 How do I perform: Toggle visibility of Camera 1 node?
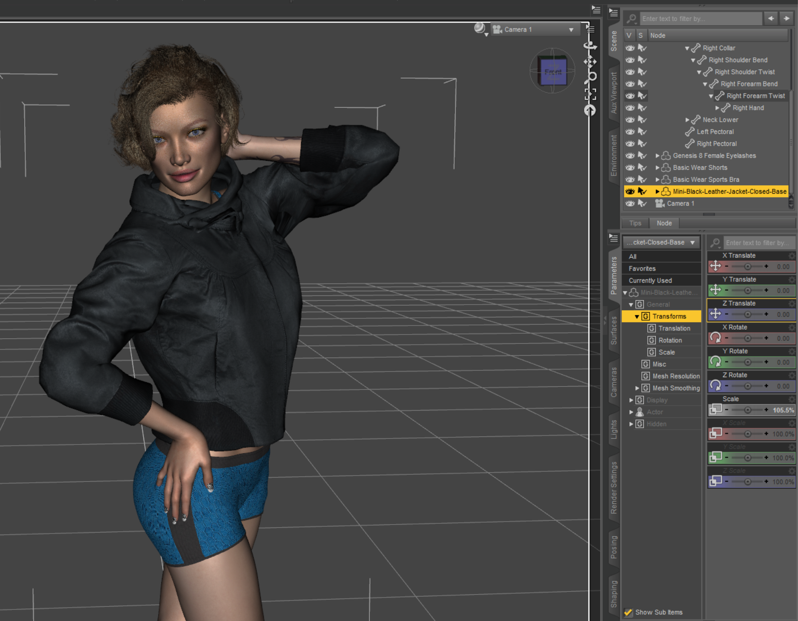[x=630, y=203]
